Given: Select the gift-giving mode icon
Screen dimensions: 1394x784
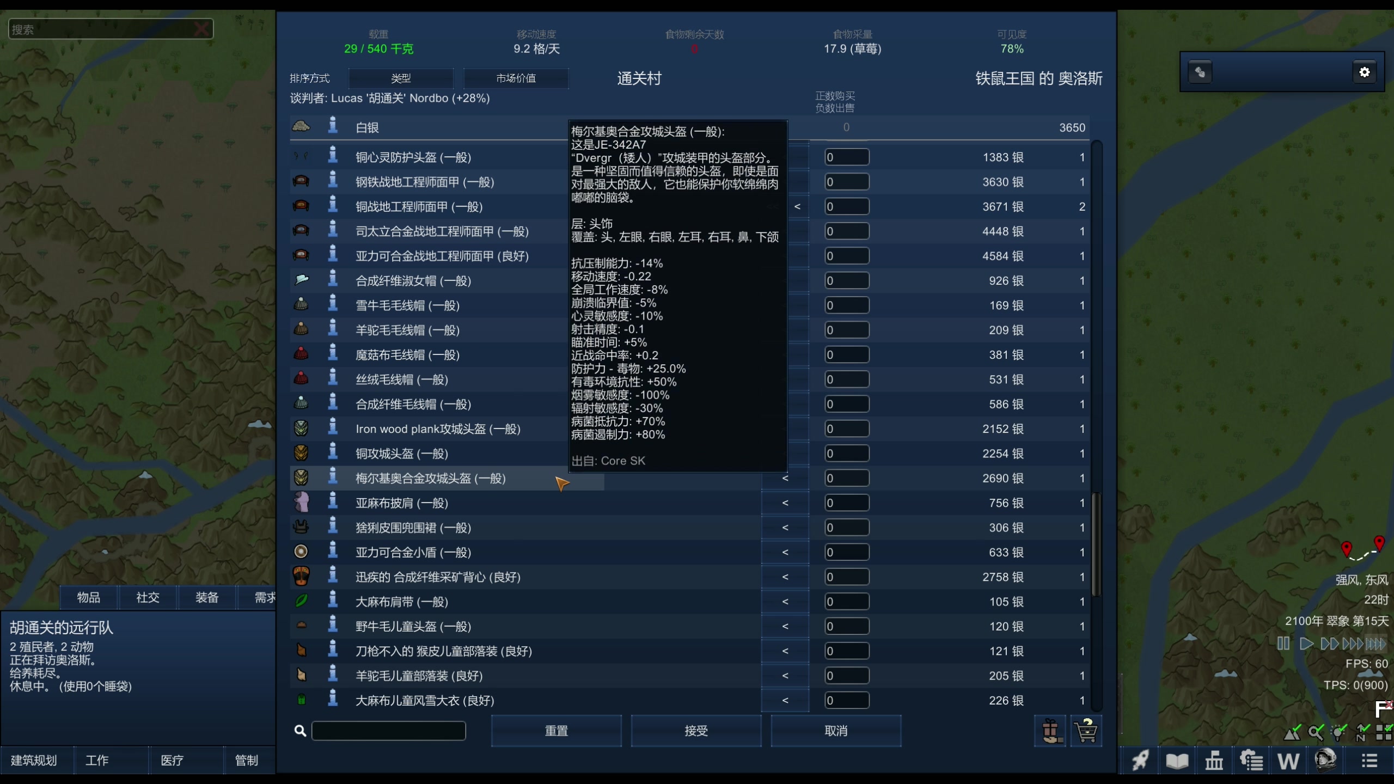Looking at the screenshot, I should point(1051,731).
